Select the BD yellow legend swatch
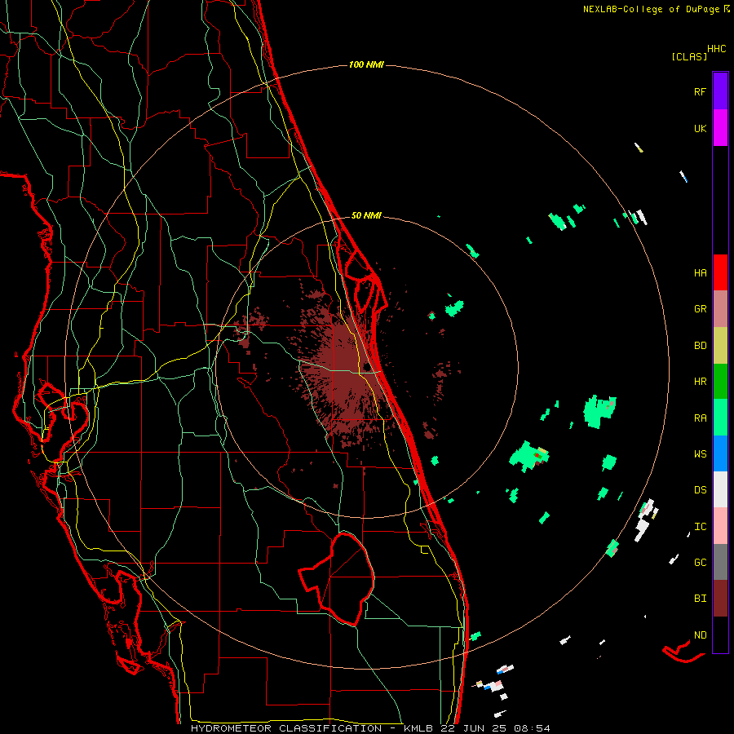Viewport: 734px width, 734px height. 720,346
